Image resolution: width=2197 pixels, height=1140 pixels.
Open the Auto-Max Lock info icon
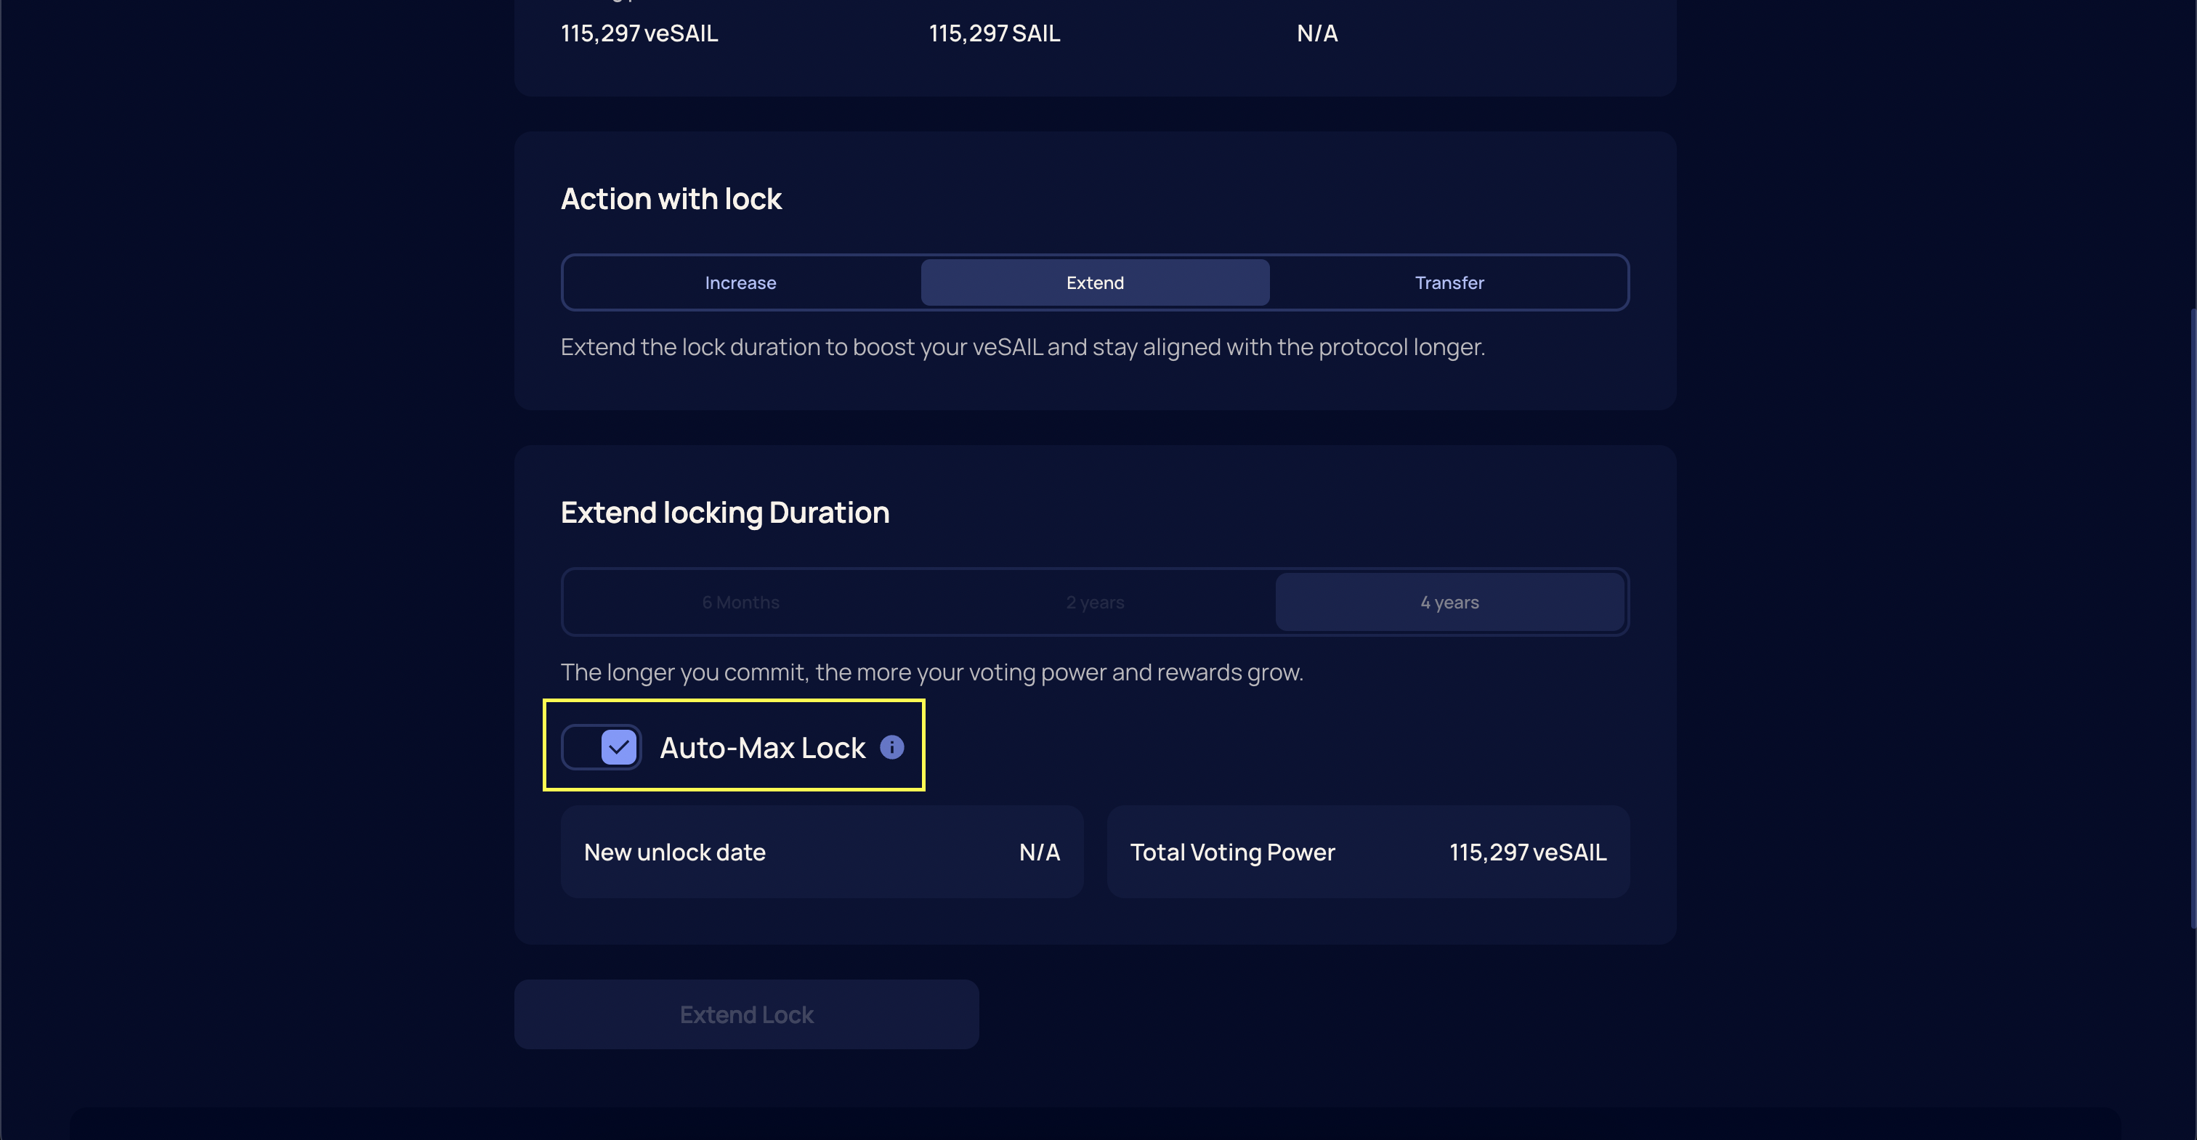(x=891, y=747)
